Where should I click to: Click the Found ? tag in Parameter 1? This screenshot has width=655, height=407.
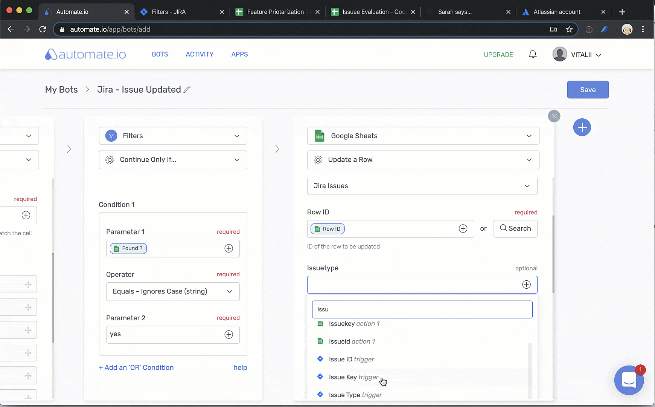128,248
